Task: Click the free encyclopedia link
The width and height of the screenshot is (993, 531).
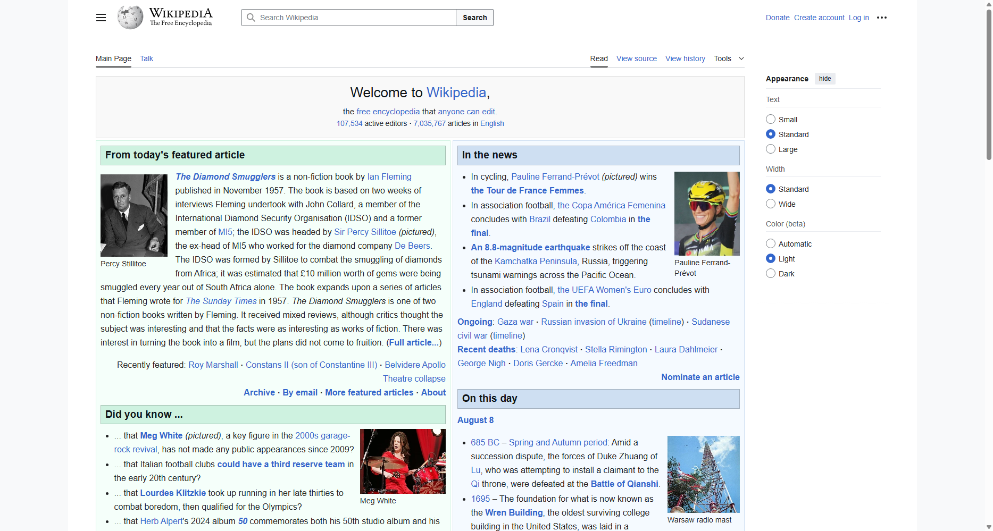Action: click(x=388, y=112)
